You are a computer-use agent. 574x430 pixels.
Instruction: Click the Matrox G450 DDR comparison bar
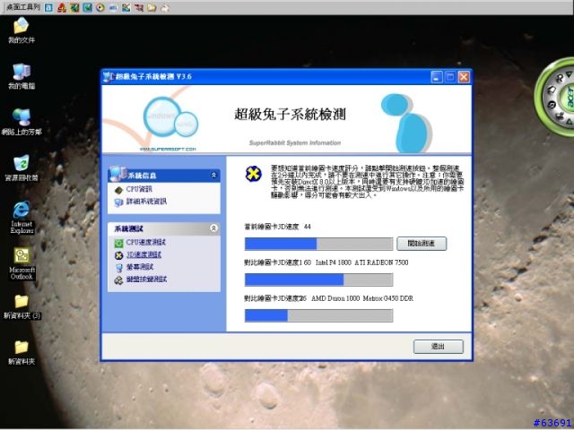[x=319, y=315]
